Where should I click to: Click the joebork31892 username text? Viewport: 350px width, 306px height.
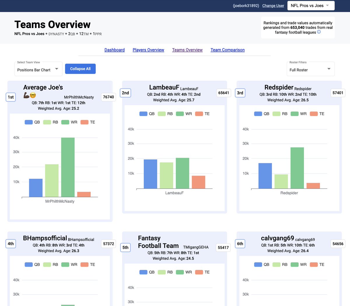246,6
